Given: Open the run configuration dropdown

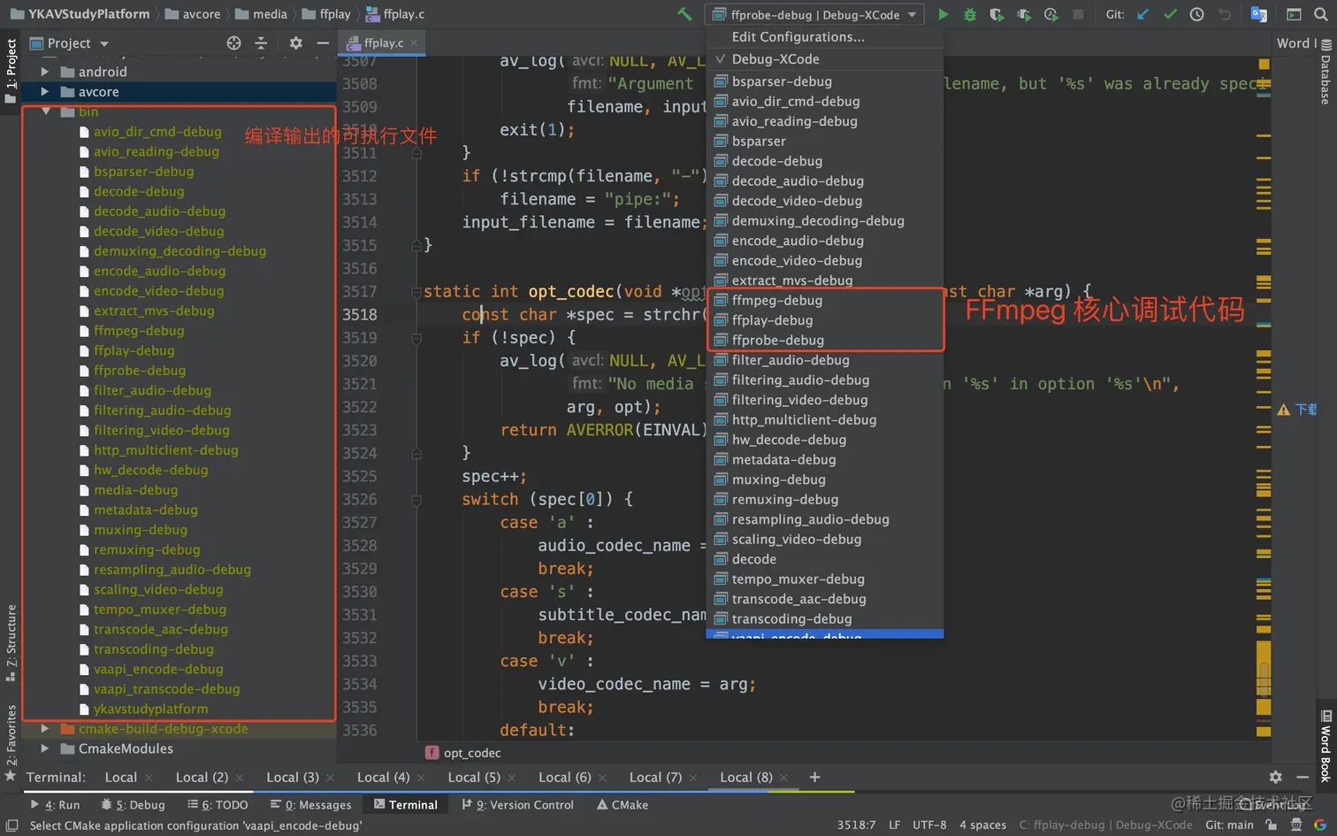Looking at the screenshot, I should [814, 14].
